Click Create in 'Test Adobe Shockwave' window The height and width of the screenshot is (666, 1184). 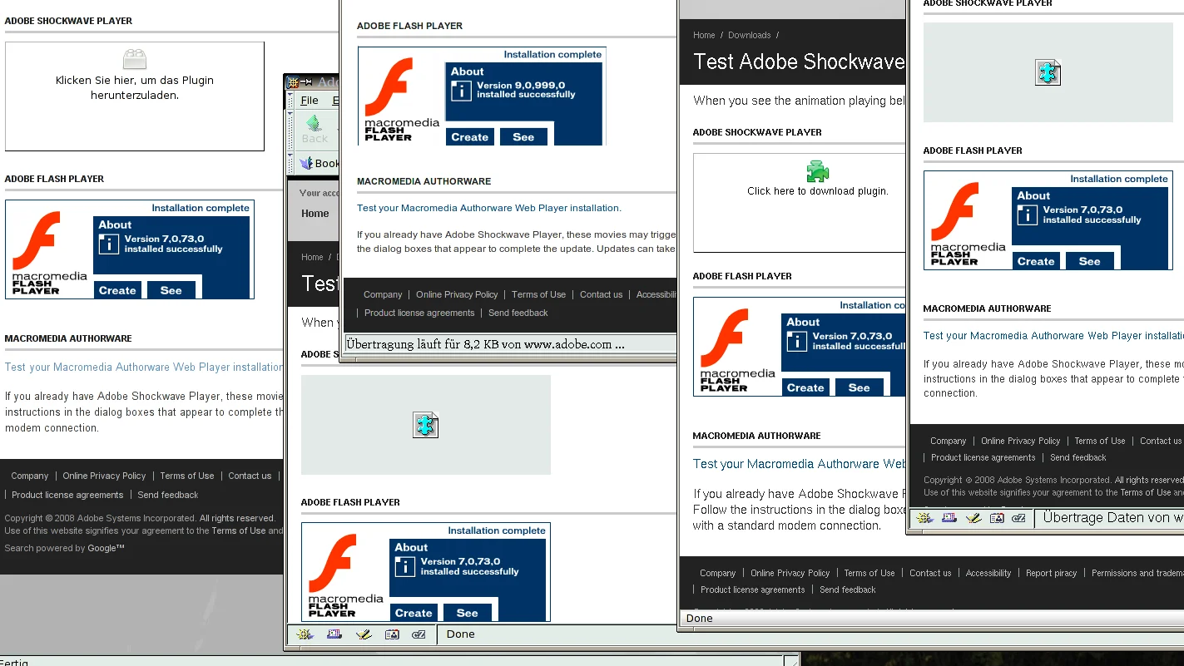click(805, 387)
